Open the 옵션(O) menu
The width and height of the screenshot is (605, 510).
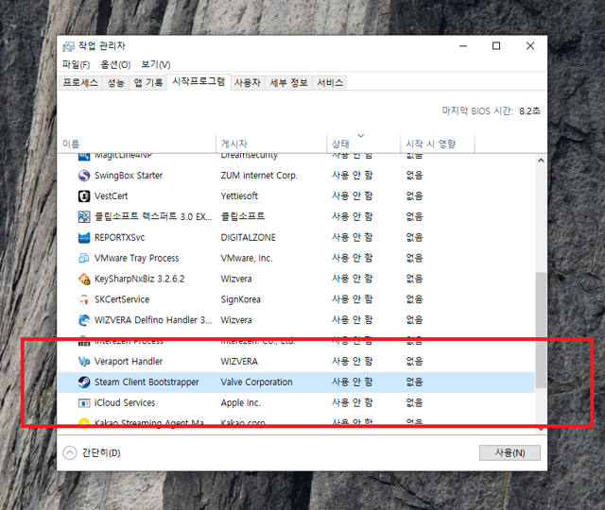tap(115, 64)
